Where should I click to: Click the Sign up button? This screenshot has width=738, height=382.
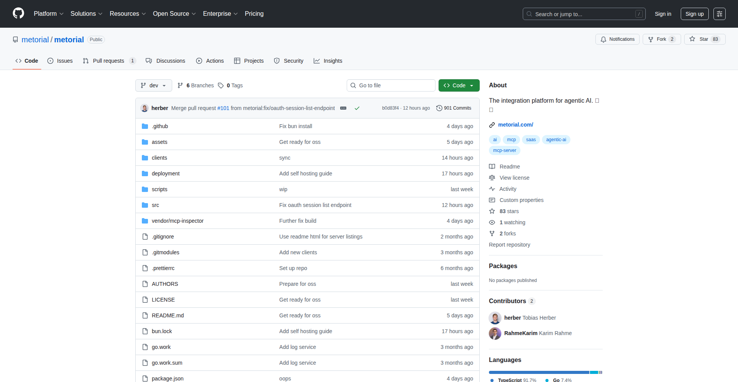pyautogui.click(x=694, y=14)
